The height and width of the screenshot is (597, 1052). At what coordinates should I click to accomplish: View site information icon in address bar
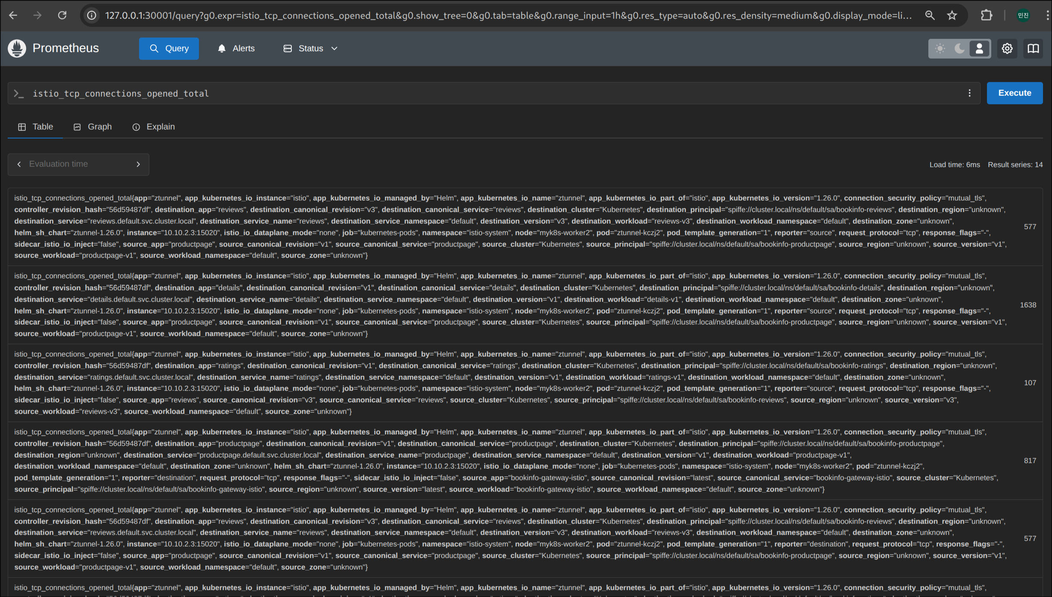tap(92, 15)
